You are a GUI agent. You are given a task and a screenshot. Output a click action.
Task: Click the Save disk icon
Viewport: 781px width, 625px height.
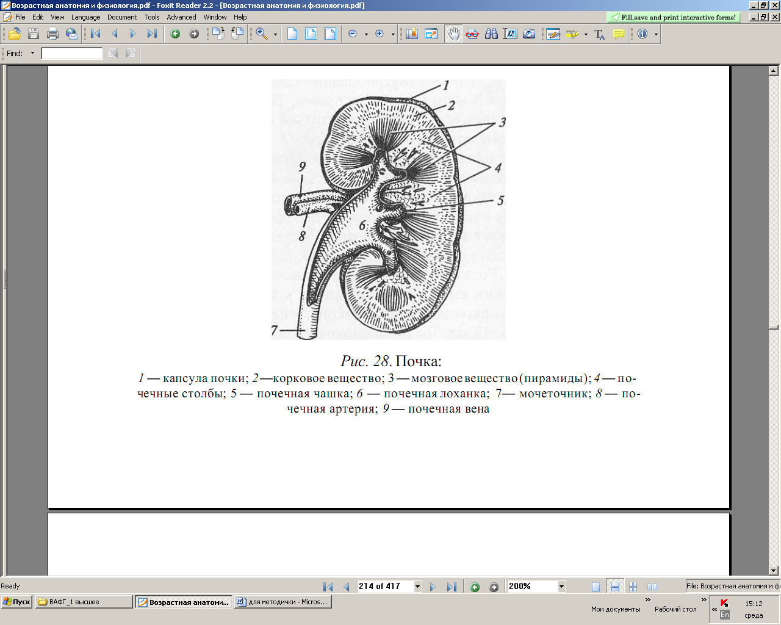click(34, 34)
